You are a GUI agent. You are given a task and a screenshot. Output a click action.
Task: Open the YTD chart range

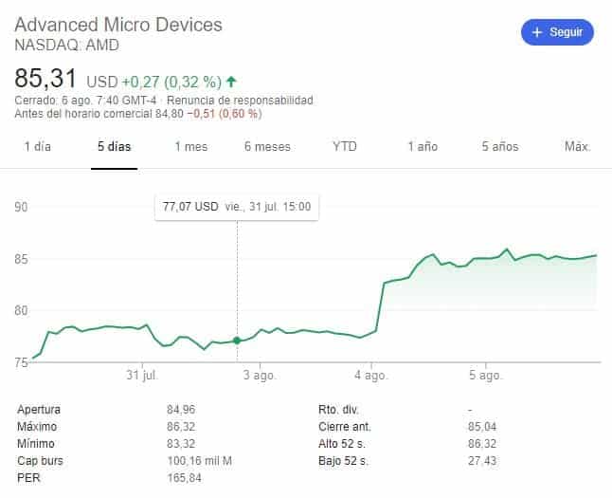[x=345, y=147]
